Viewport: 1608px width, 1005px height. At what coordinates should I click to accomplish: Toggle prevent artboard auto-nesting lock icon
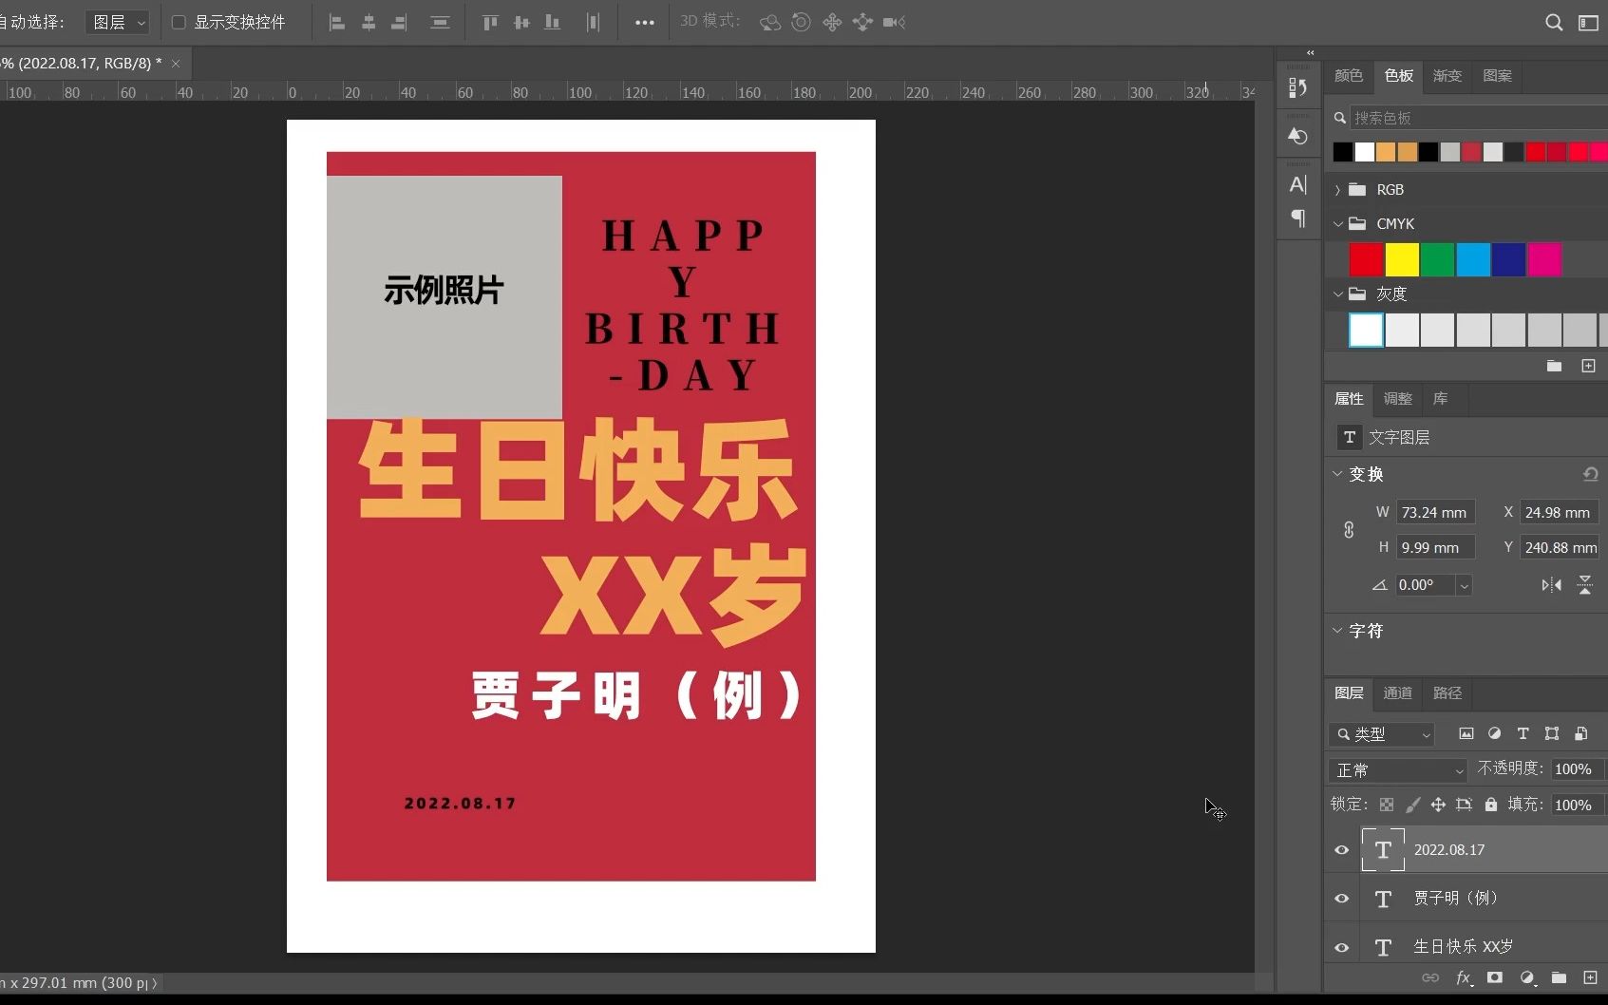[x=1464, y=805]
